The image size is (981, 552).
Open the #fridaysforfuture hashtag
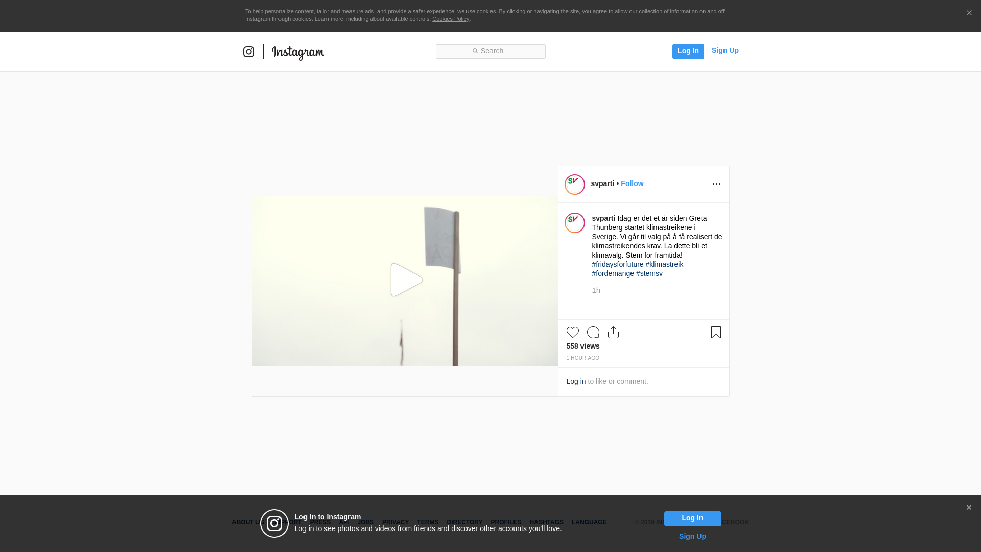tap(618, 264)
